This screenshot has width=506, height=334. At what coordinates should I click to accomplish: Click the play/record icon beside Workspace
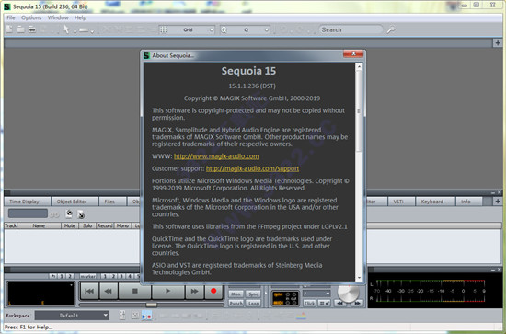[x=147, y=316]
